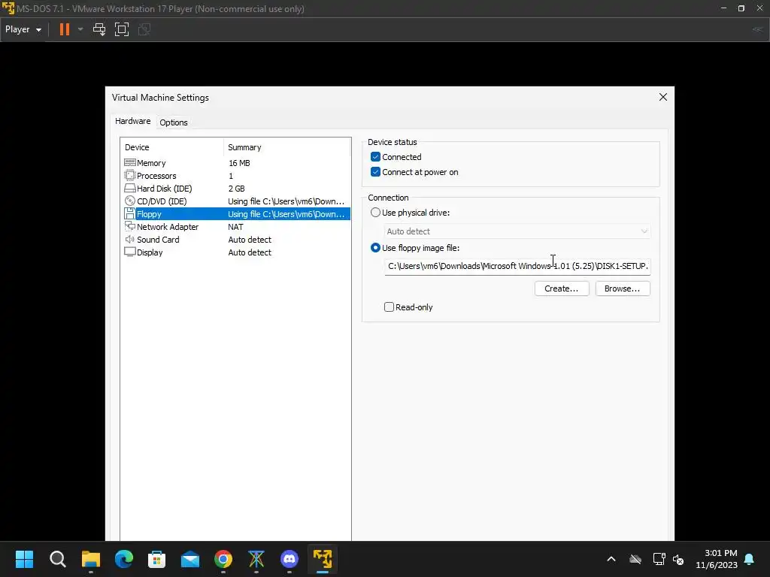Screen dimensions: 770x577
Task: Switch to the Hardware tab
Action: [132, 121]
